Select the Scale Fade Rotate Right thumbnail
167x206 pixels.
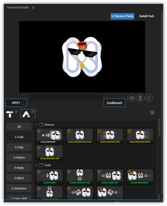[110, 193]
